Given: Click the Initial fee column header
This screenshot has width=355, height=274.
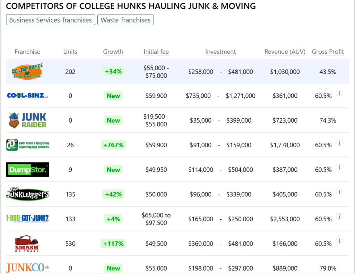Looking at the screenshot, I should pos(156,52).
